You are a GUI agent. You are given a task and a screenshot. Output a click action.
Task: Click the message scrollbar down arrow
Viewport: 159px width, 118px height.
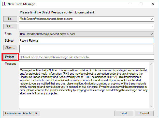[x=151, y=106]
